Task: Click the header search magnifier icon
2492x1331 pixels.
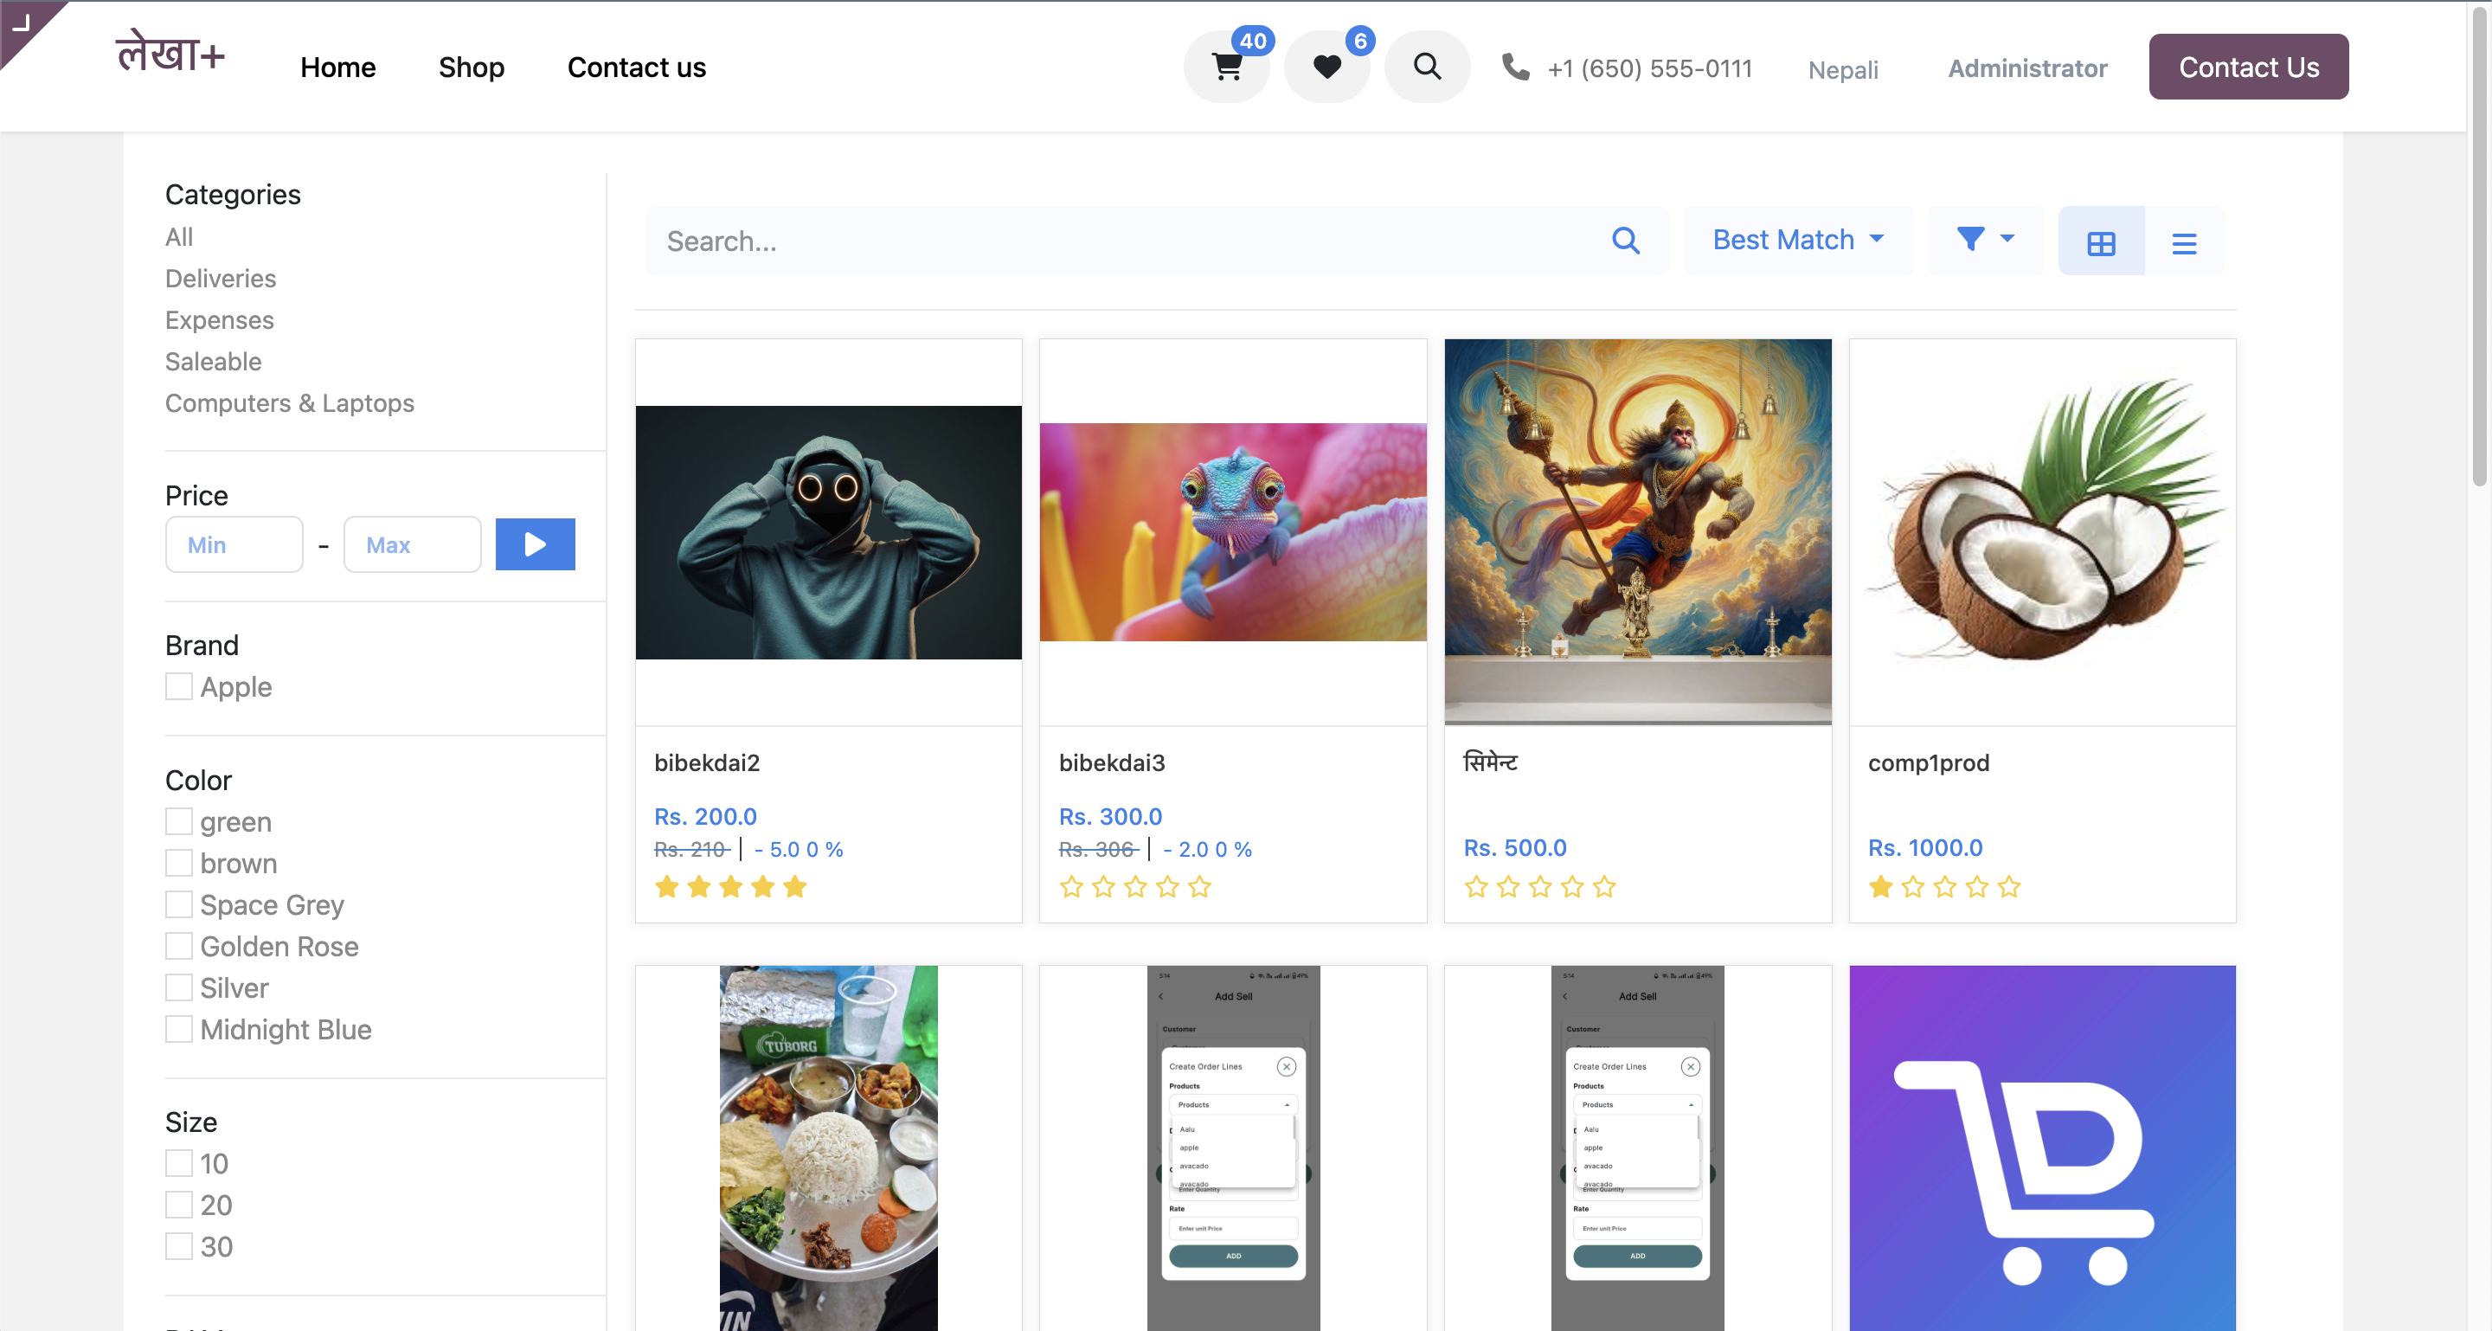Action: 1427,67
